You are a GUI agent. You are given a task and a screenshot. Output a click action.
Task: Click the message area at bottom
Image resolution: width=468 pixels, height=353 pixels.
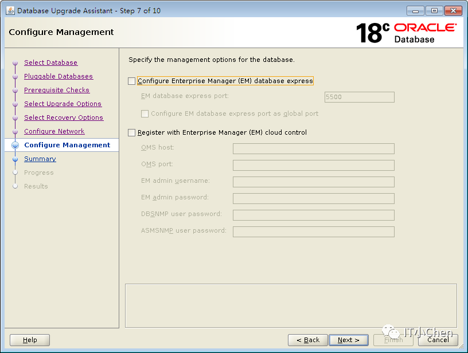point(291,305)
